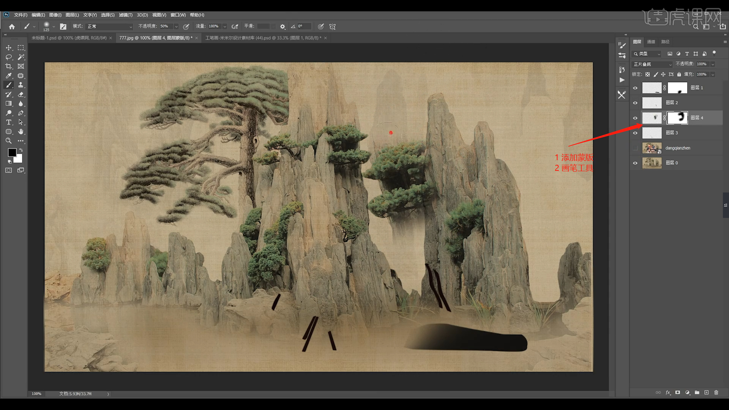This screenshot has height=410, width=729.
Task: Open layer opacity dropdown arrow
Action: click(713, 64)
